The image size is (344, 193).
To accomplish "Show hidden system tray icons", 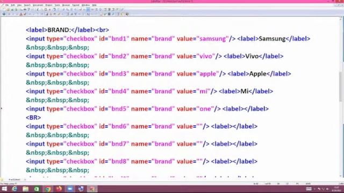I will point(315,189).
